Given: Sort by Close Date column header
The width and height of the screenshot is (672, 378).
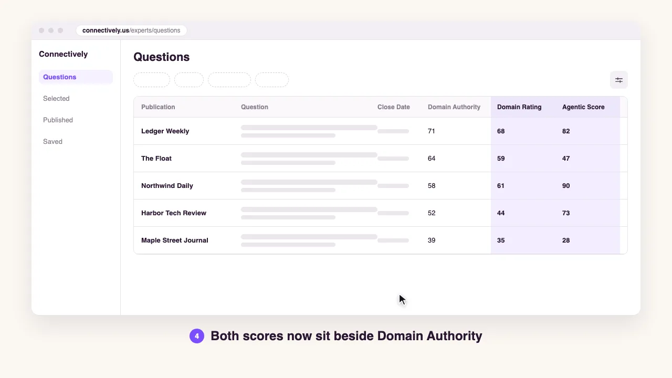Looking at the screenshot, I should (x=394, y=107).
